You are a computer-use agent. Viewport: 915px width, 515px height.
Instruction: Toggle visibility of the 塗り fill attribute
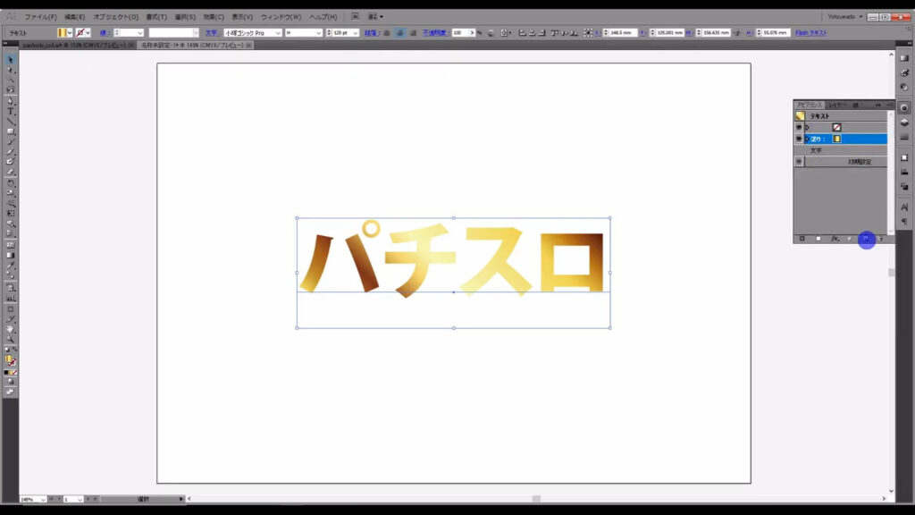coord(800,139)
